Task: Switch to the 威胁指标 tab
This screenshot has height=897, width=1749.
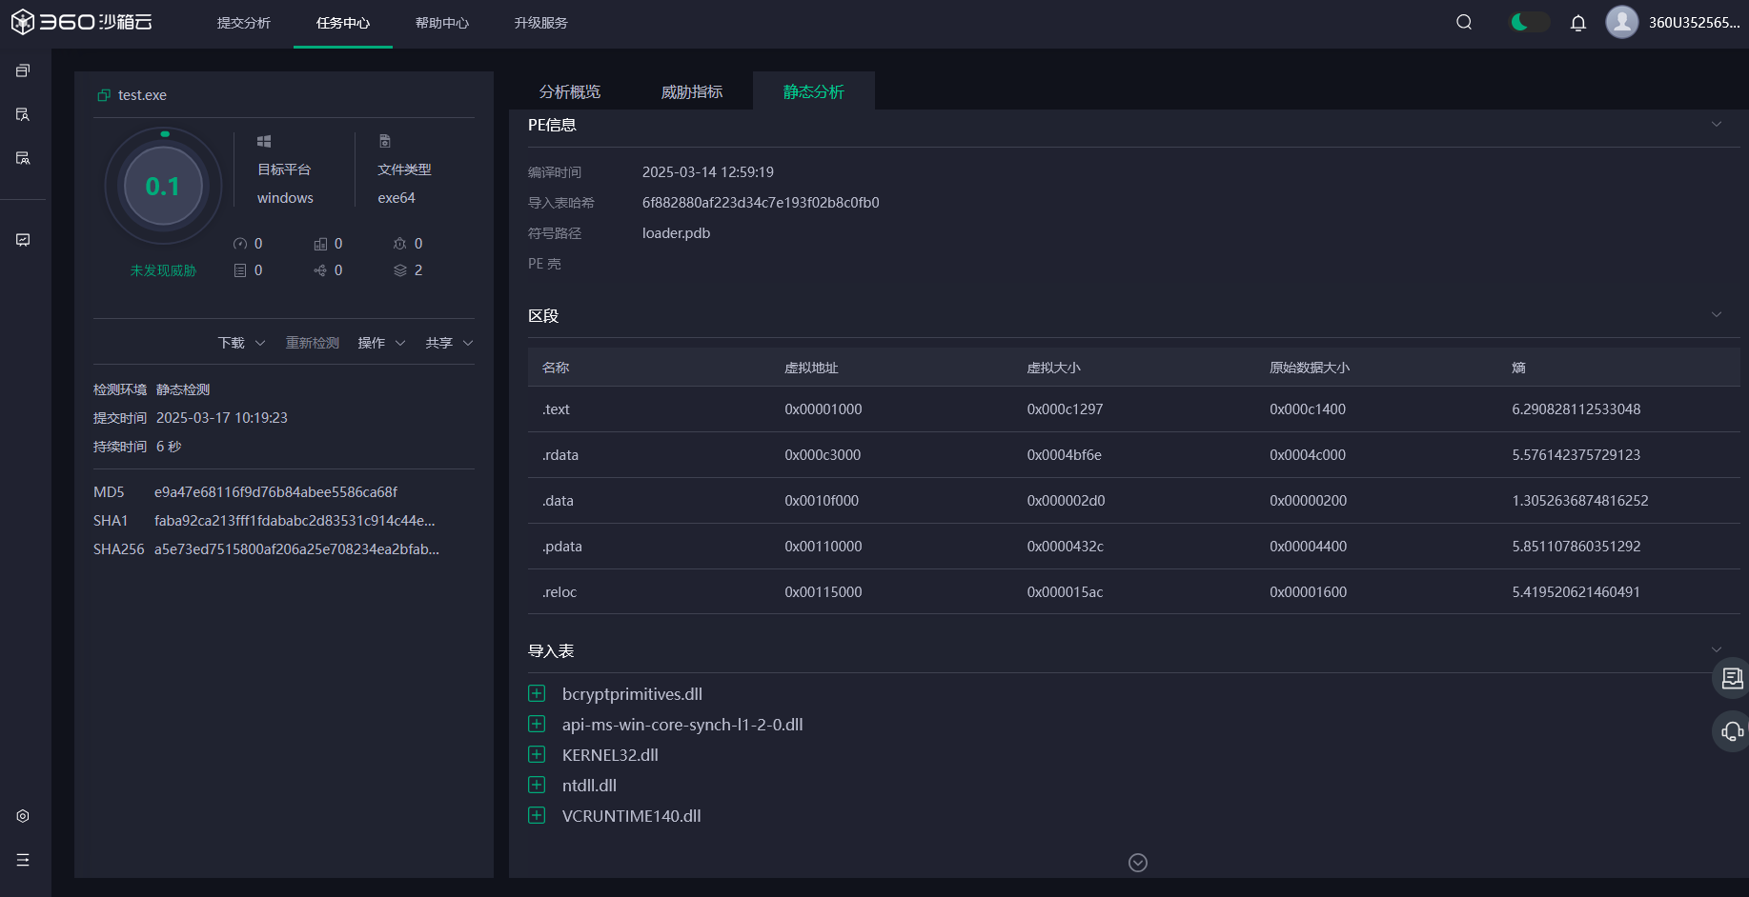Action: (x=692, y=91)
